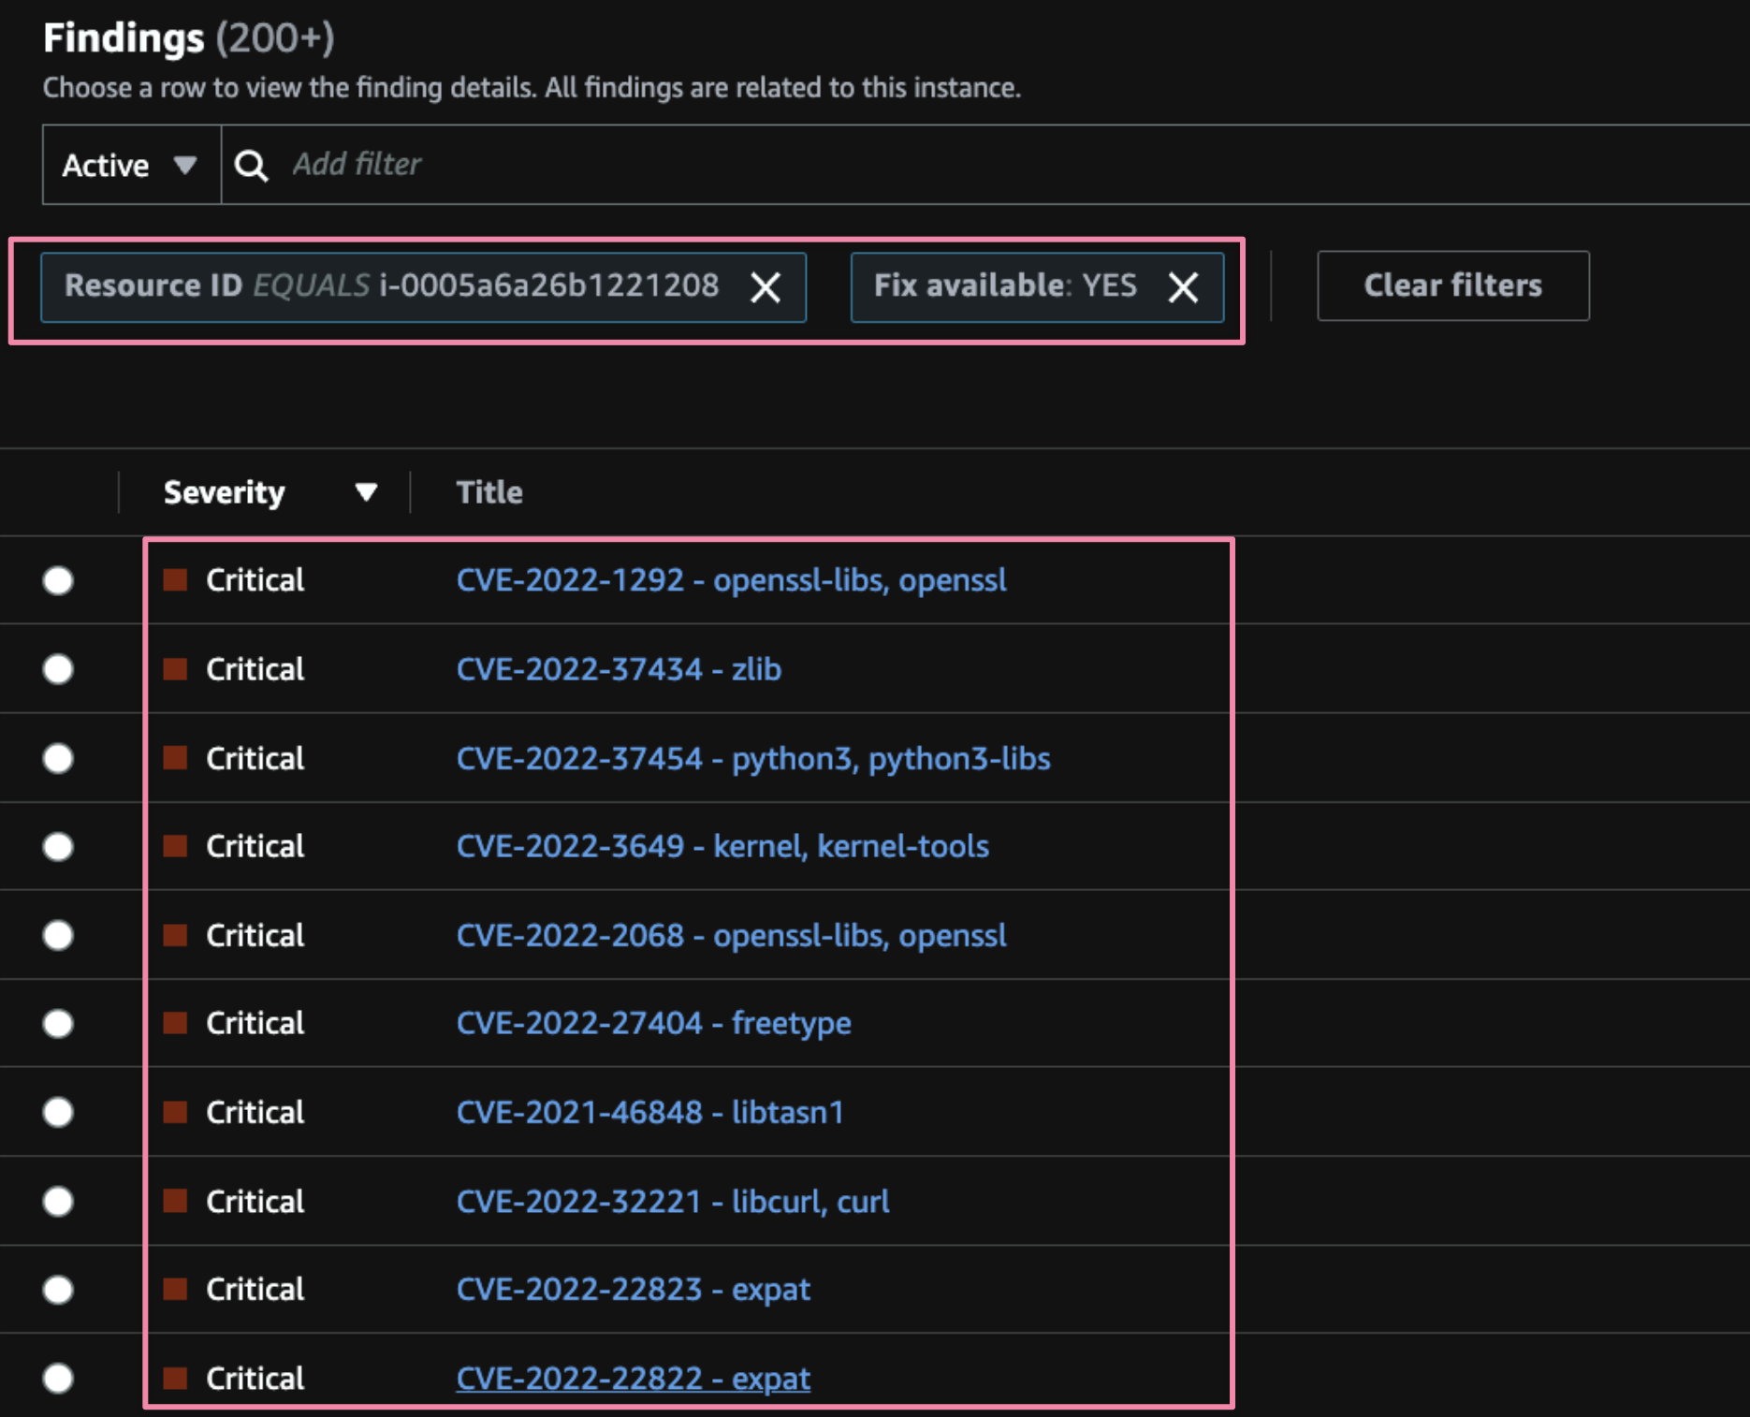Screen dimensions: 1750x1417
Task: Click the Critical severity icon in python3 row
Action: point(175,758)
